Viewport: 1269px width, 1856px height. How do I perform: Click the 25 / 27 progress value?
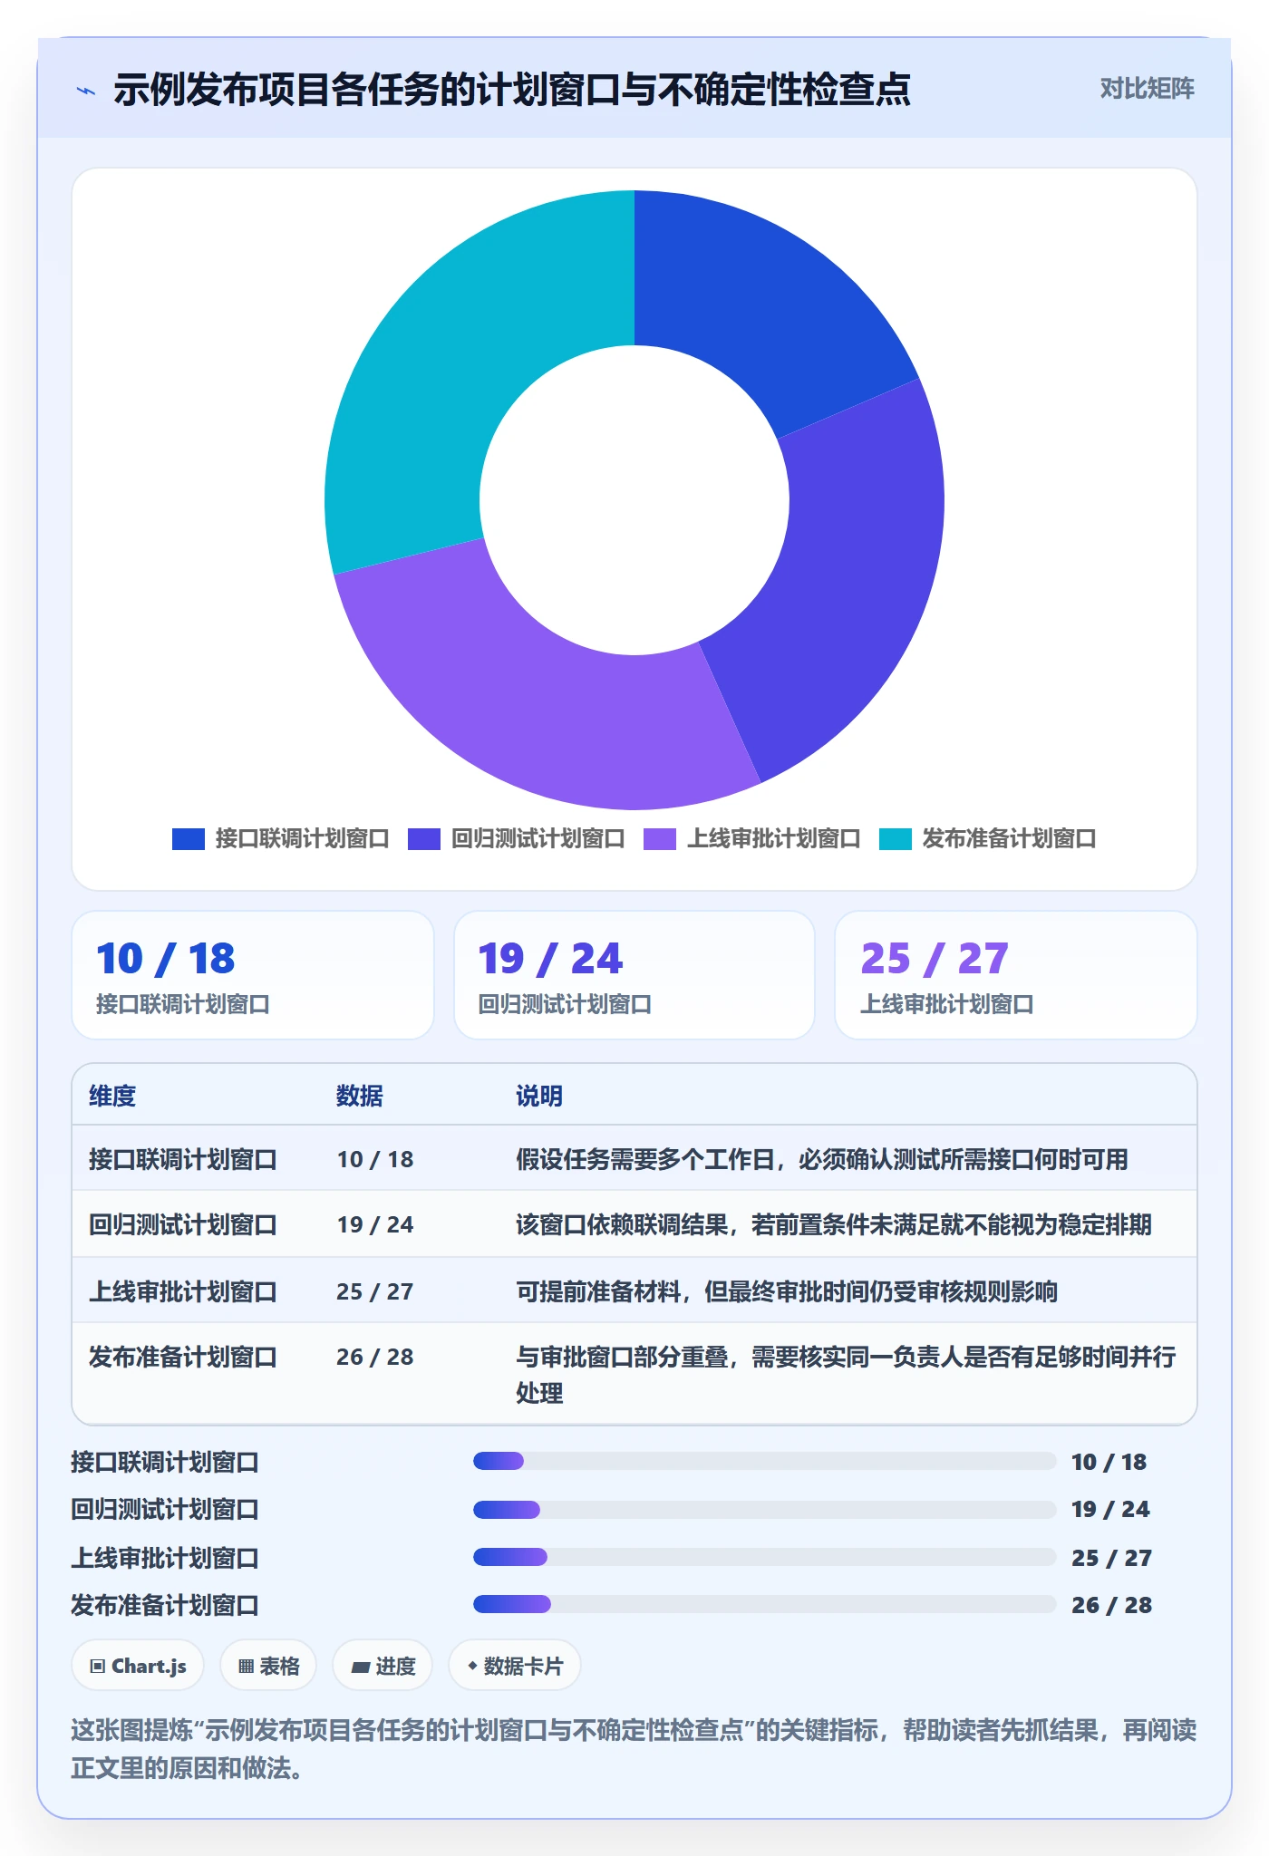click(x=1111, y=1558)
